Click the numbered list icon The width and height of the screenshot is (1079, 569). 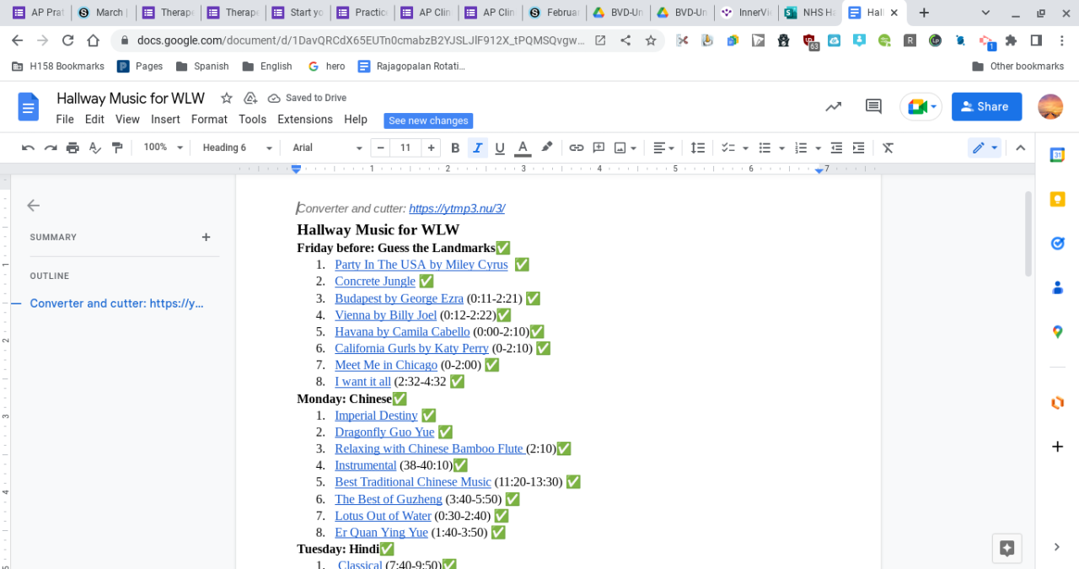point(801,148)
